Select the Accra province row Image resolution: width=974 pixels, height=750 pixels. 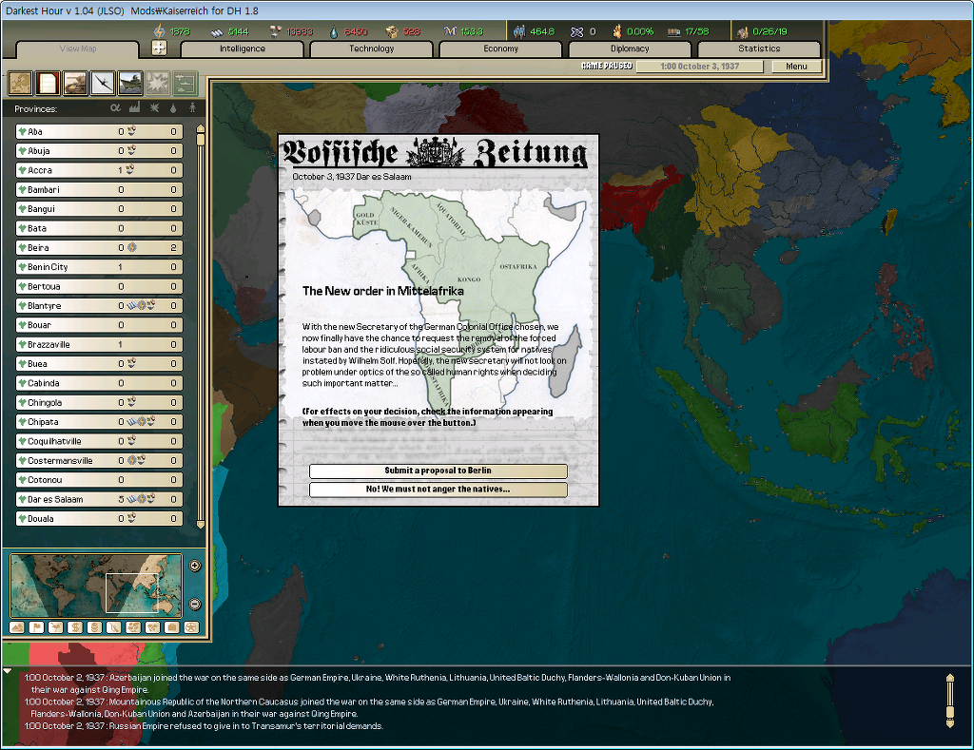99,170
